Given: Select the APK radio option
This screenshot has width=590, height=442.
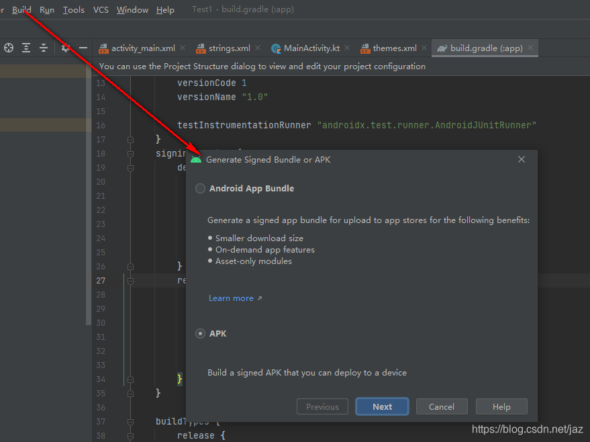Looking at the screenshot, I should coord(200,334).
